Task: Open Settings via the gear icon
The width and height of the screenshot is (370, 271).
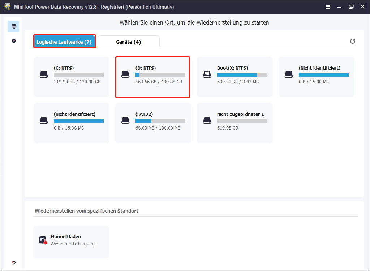Action: click(13, 41)
